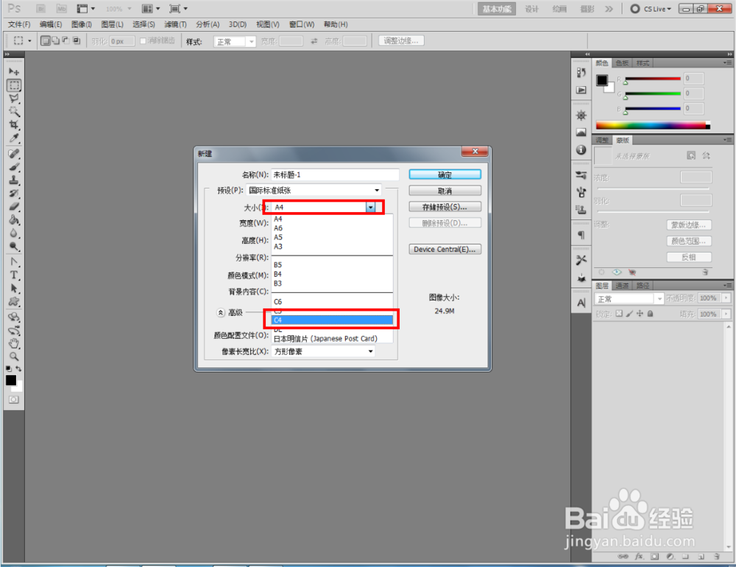This screenshot has height=567, width=736.
Task: Open the 样式 style dropdown in options bar
Action: coord(235,41)
